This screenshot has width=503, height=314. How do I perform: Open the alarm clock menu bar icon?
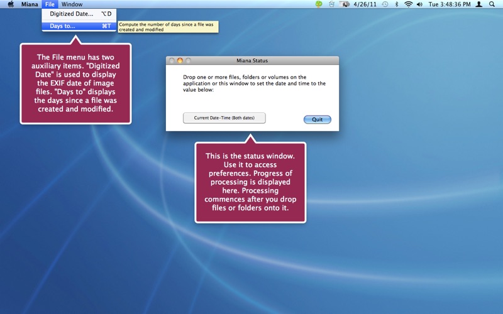(331, 4)
